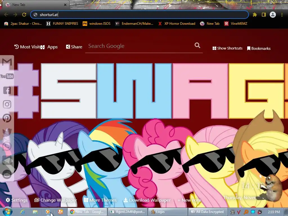Image resolution: width=288 pixels, height=216 pixels.
Task: Switch to Login taskbar window
Action: 168,212
